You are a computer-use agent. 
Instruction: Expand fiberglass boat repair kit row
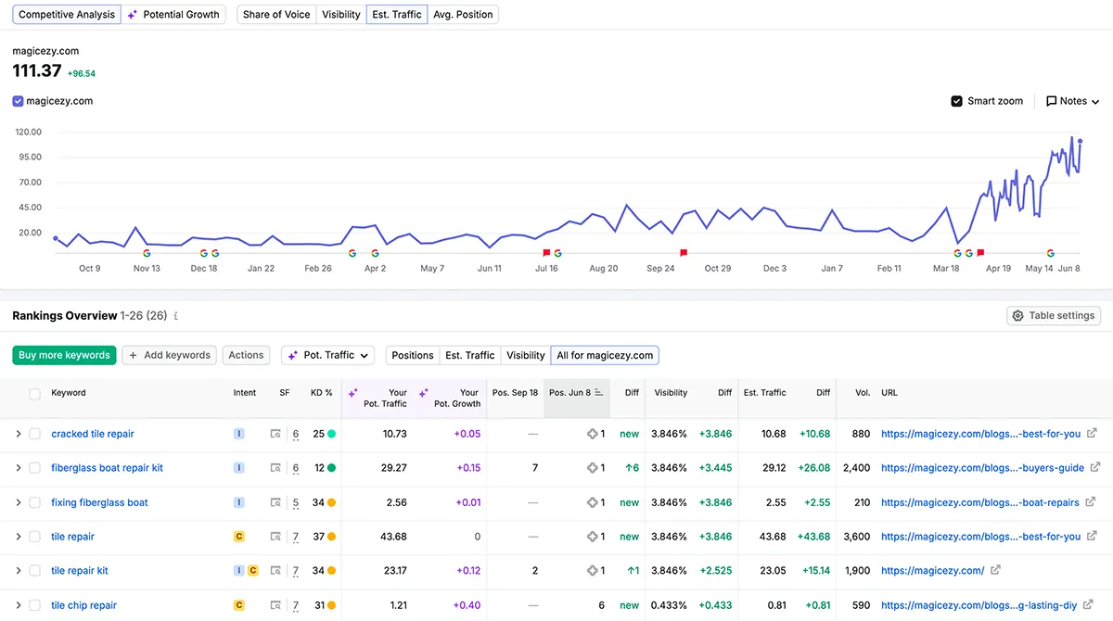tap(18, 468)
